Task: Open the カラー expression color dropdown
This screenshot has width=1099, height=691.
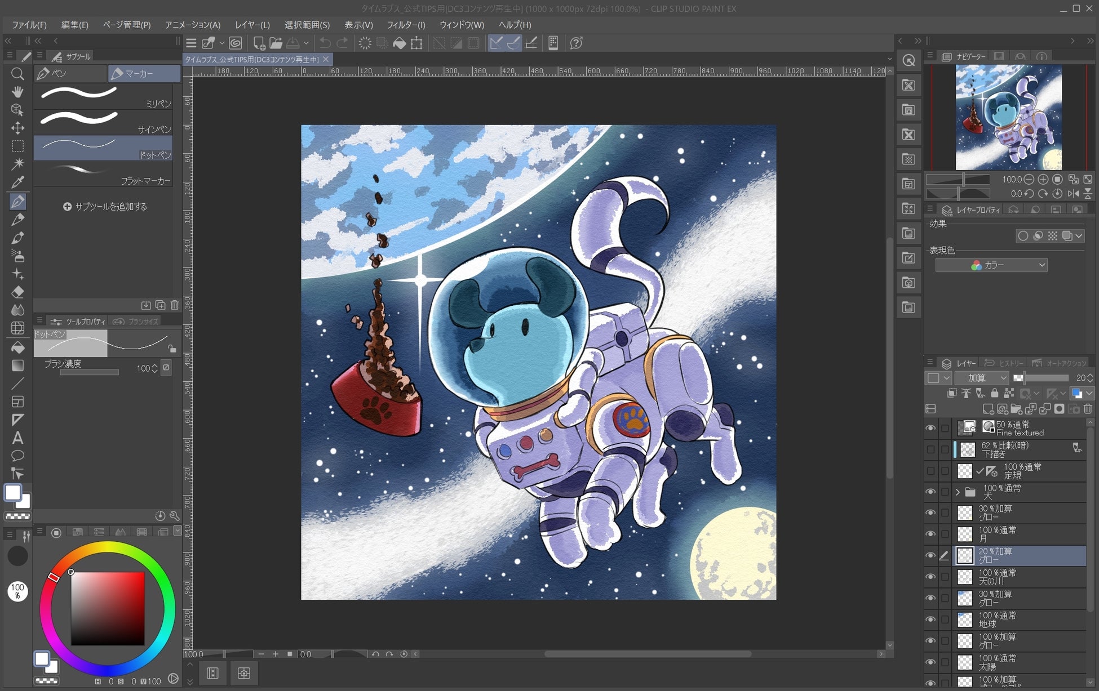Action: pyautogui.click(x=991, y=265)
